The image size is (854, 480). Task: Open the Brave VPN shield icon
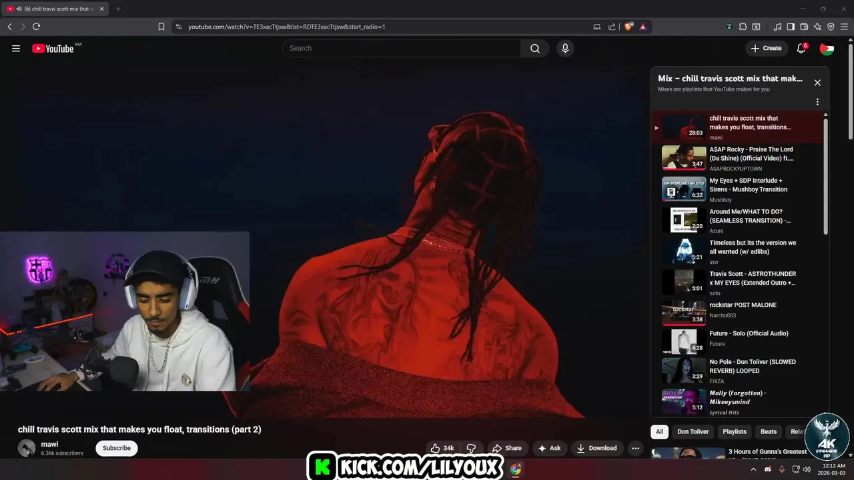coord(831,27)
